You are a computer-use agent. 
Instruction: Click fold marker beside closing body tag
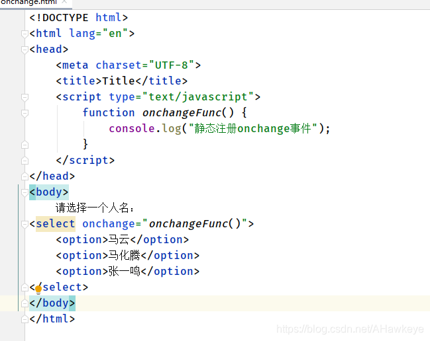coord(25,303)
